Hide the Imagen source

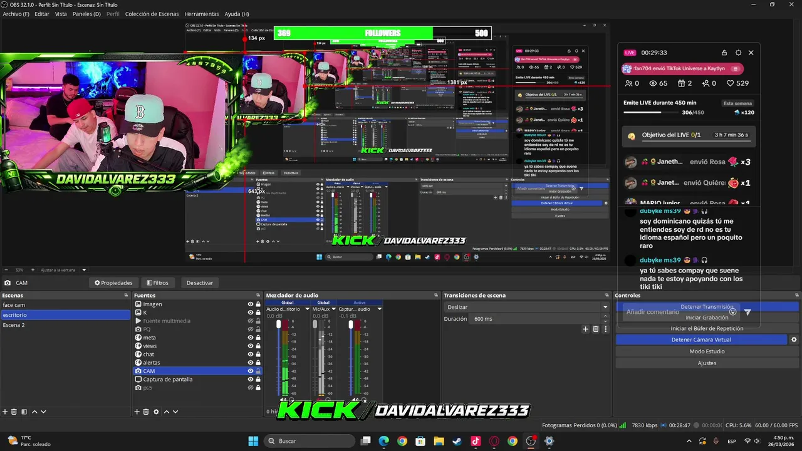pos(251,304)
